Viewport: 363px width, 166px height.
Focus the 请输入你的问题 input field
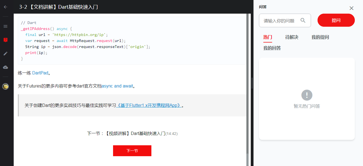coord(285,20)
